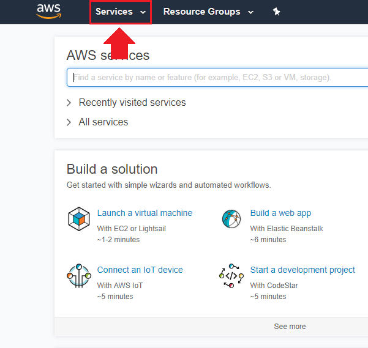
Task: Click the AWS services heading
Action: coord(108,55)
